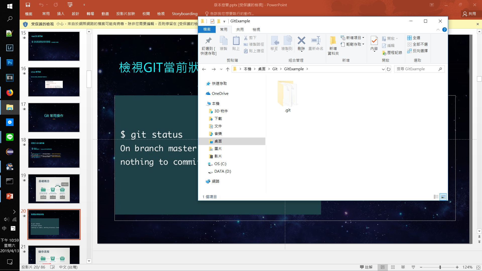Image resolution: width=482 pixels, height=271 pixels.
Task: Select slide 17 thumbnail Git 常用操作
Action: [x=54, y=117]
